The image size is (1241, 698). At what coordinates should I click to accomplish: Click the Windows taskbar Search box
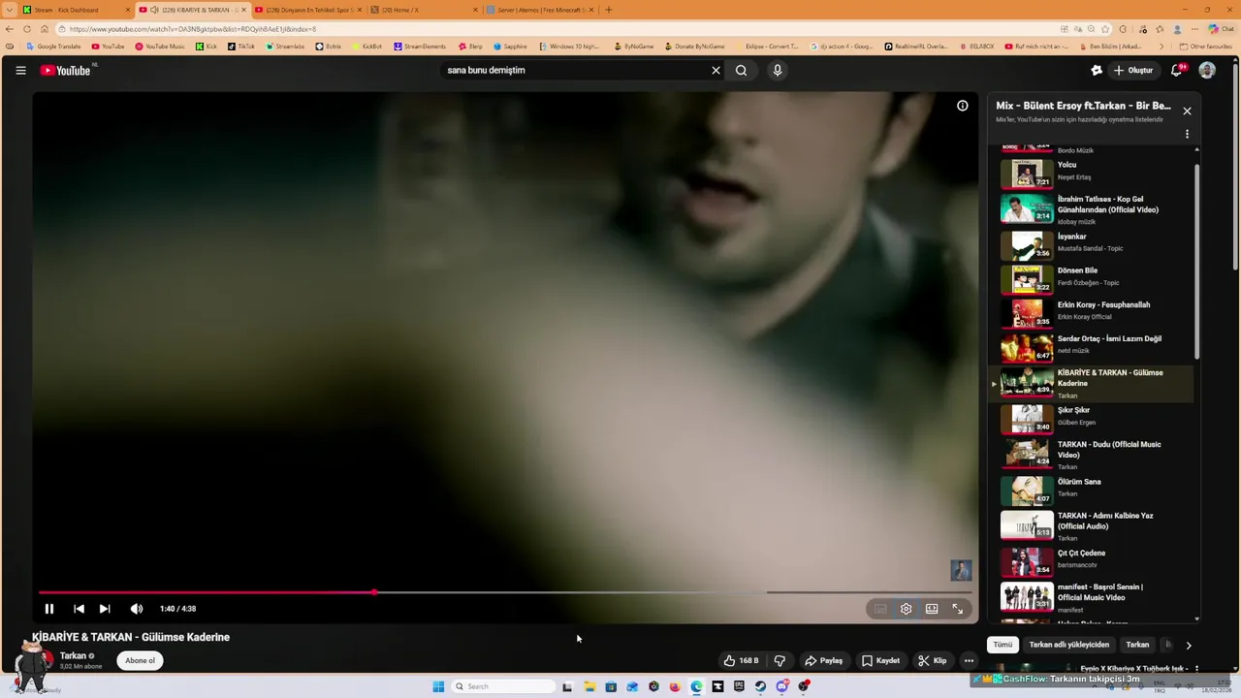503,686
